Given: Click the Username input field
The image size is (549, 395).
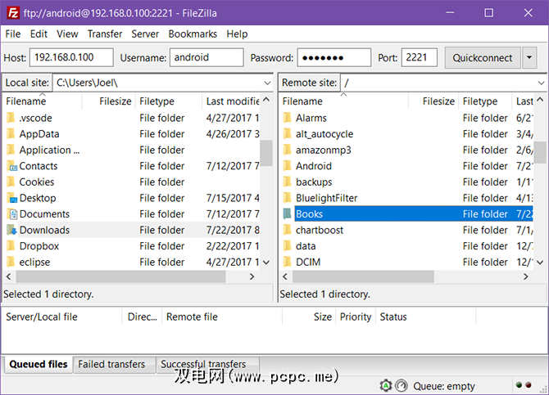Looking at the screenshot, I should coord(206,57).
